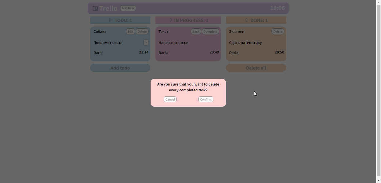Mark the Текст task Complete

[x=210, y=31]
